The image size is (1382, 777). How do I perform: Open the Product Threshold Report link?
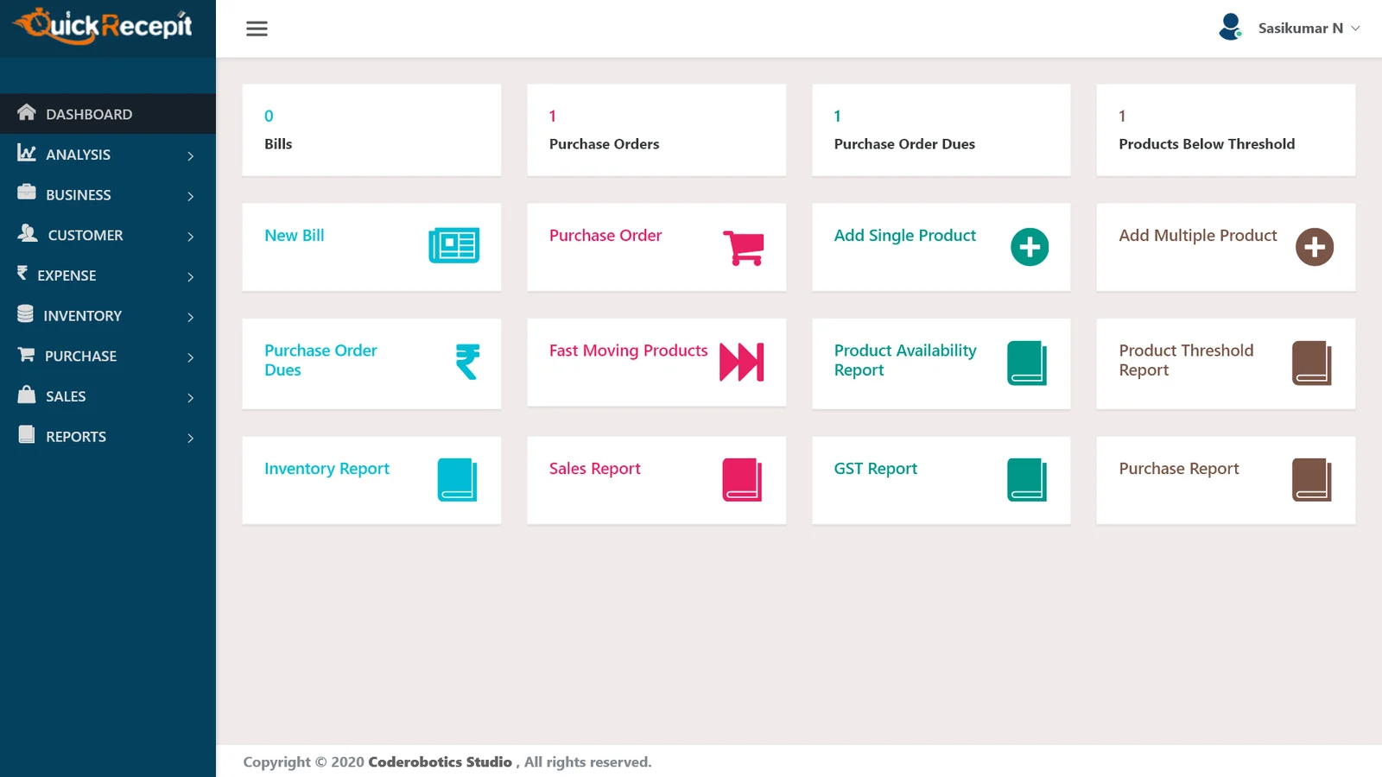pos(1186,360)
